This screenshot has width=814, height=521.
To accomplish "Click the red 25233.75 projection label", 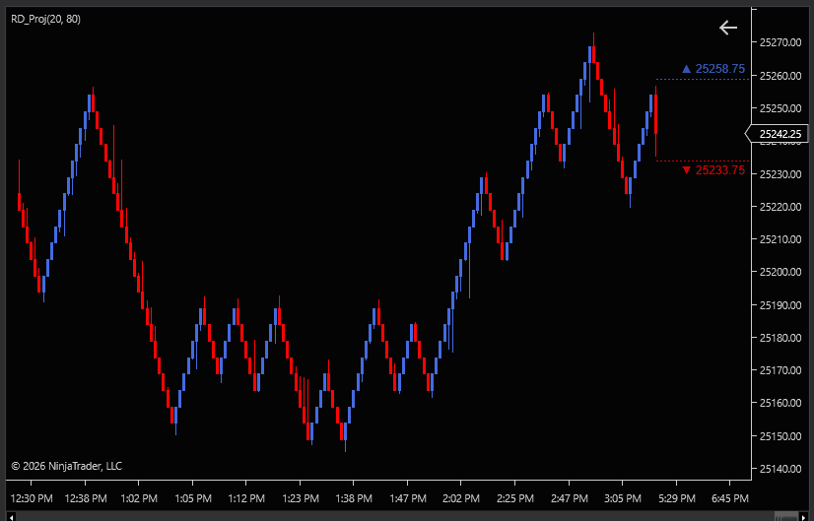I will 719,170.
